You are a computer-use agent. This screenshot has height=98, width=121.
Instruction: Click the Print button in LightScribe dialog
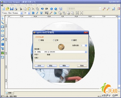click(39, 66)
